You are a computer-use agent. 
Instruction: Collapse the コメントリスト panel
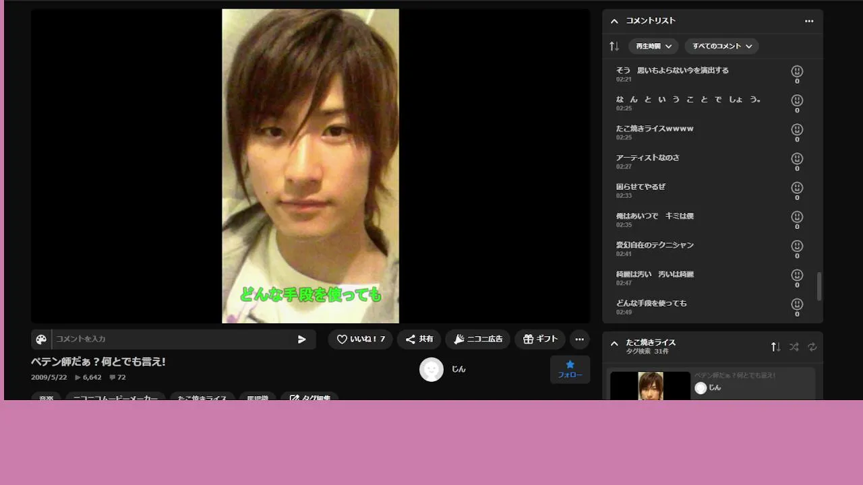click(x=614, y=21)
